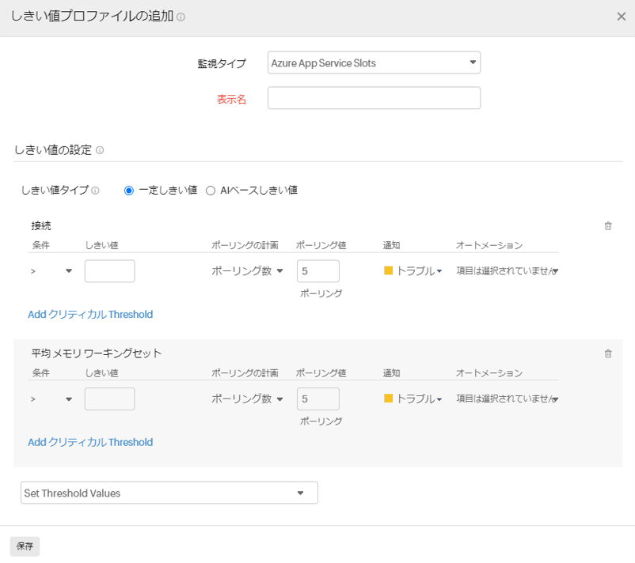The height and width of the screenshot is (563, 635).
Task: Select the 一定しきい値 radio button
Action: pos(127,190)
